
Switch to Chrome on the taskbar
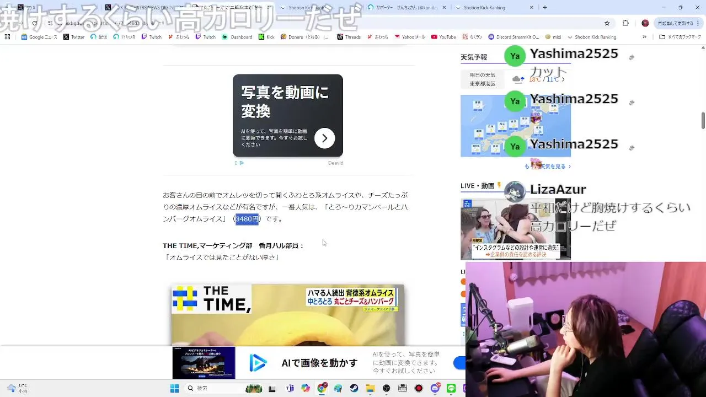[x=322, y=388]
